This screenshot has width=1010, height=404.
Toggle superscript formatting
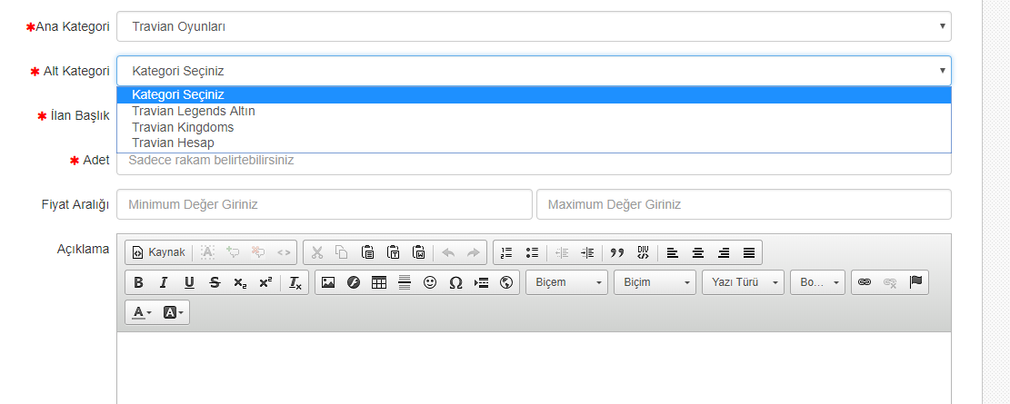pyautogui.click(x=265, y=282)
